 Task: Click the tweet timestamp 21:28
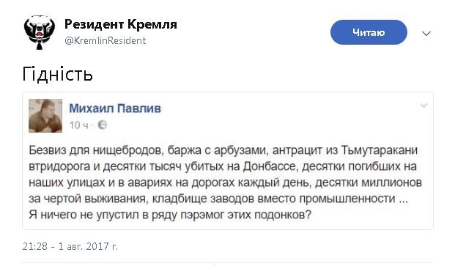click(x=35, y=246)
